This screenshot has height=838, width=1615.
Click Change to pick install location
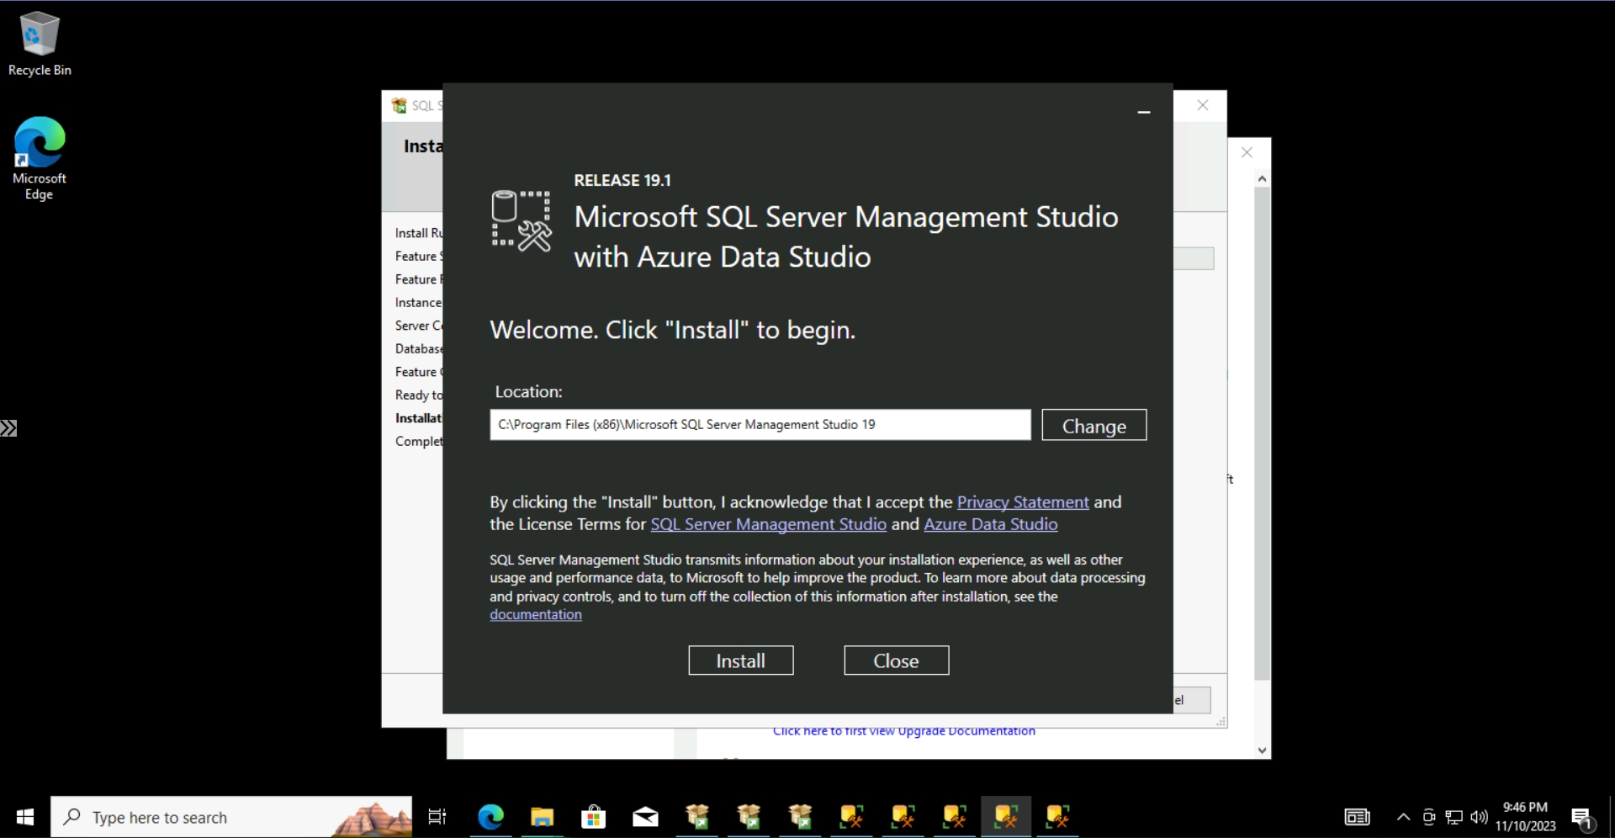pyautogui.click(x=1093, y=425)
